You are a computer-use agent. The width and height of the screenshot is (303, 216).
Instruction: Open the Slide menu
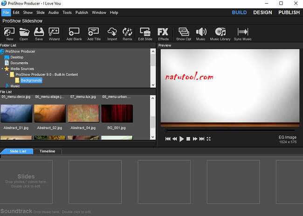click(41, 13)
